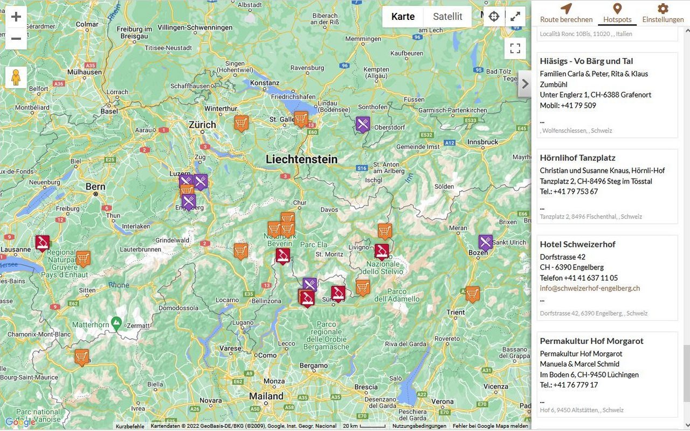Open the Einstellungen tab
The height and width of the screenshot is (431, 690).
coord(663,13)
